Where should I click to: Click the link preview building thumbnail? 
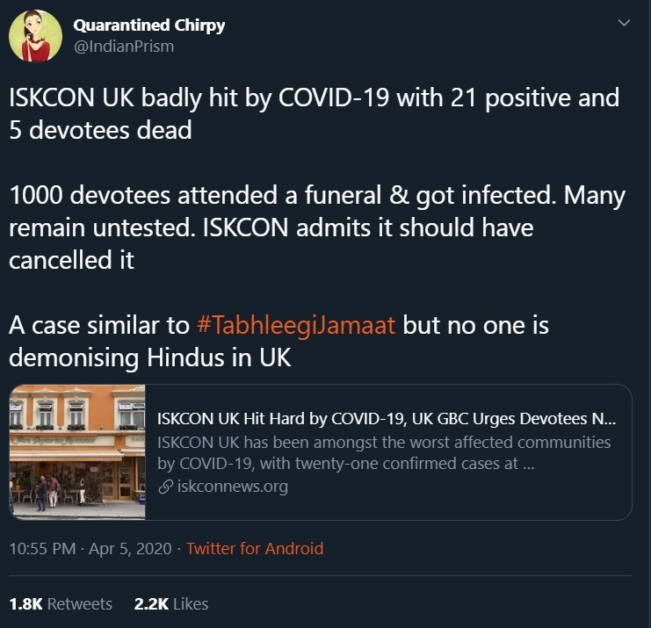[x=77, y=452]
